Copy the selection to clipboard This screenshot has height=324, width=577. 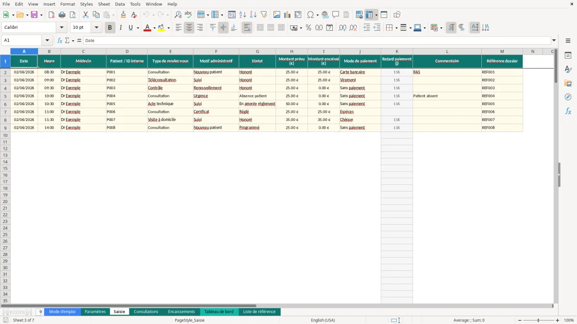pos(96,15)
